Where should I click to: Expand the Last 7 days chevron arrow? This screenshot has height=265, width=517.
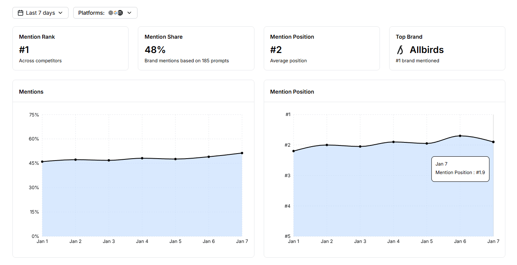tap(60, 13)
